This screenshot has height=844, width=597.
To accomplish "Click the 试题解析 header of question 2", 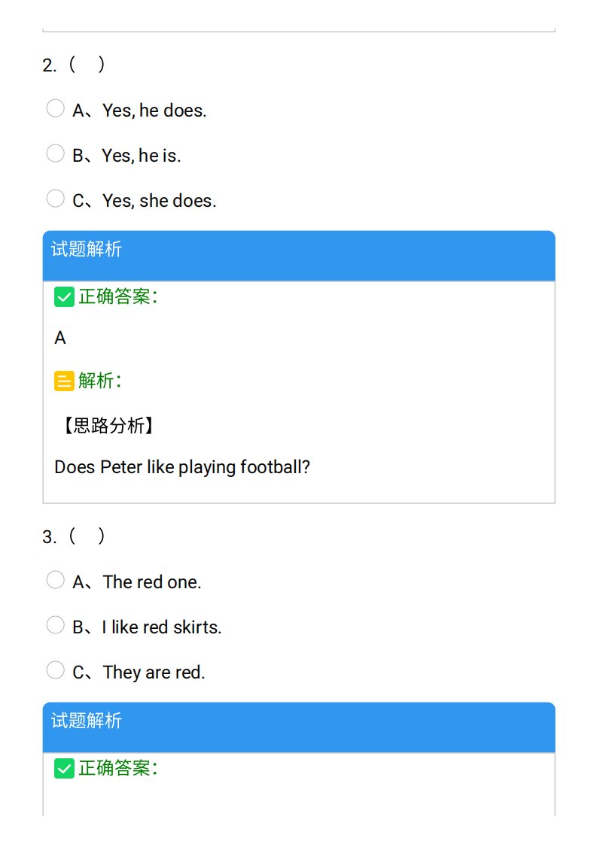I will coord(299,256).
